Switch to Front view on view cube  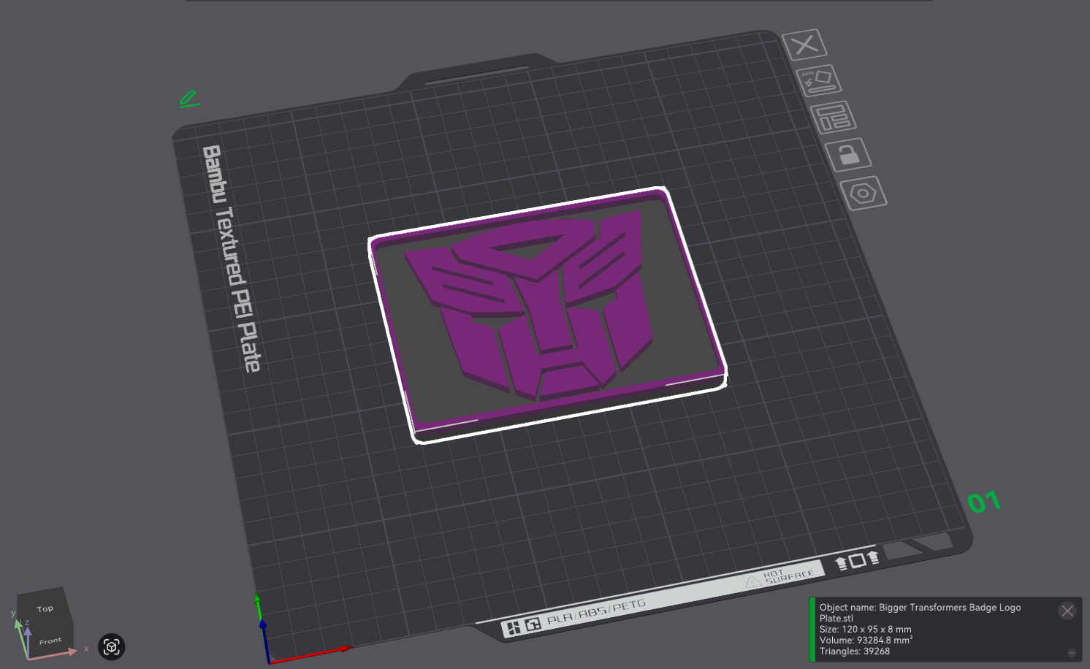50,641
